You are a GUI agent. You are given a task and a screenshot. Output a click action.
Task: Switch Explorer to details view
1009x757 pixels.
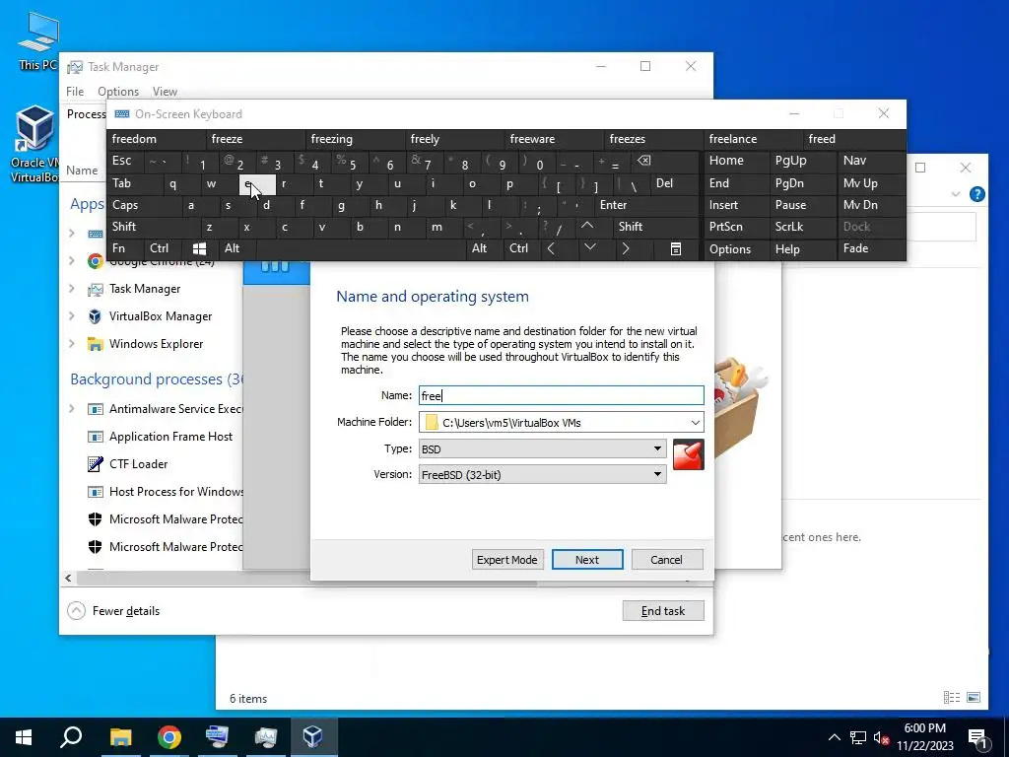pyautogui.click(x=951, y=697)
